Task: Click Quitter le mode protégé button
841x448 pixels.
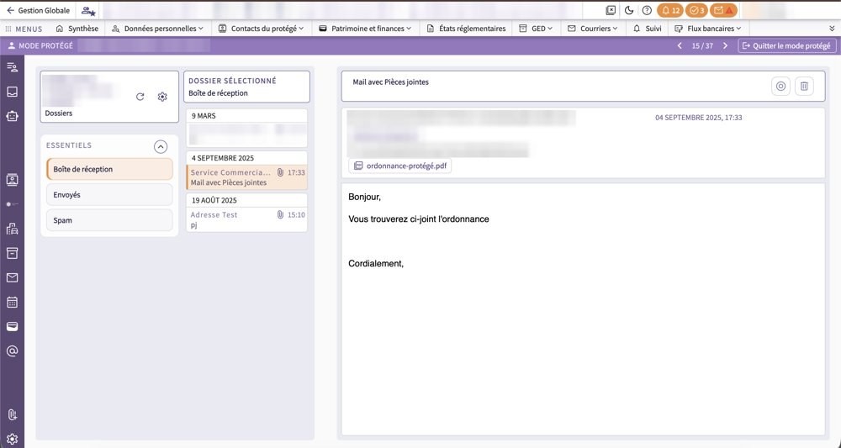Action: [786, 46]
